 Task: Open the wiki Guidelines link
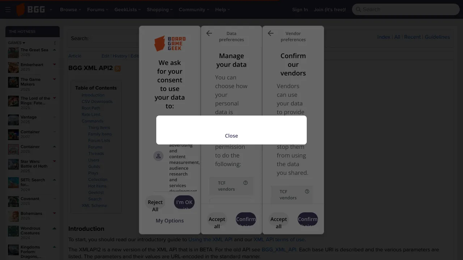(x=437, y=37)
